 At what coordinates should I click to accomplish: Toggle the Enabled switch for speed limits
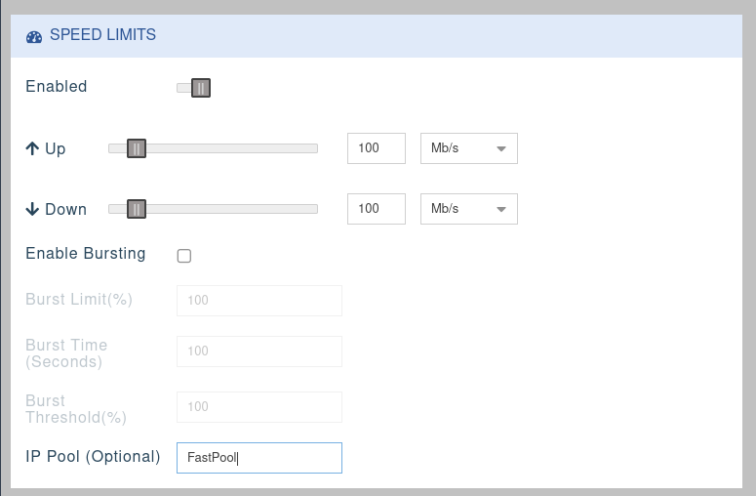[194, 88]
